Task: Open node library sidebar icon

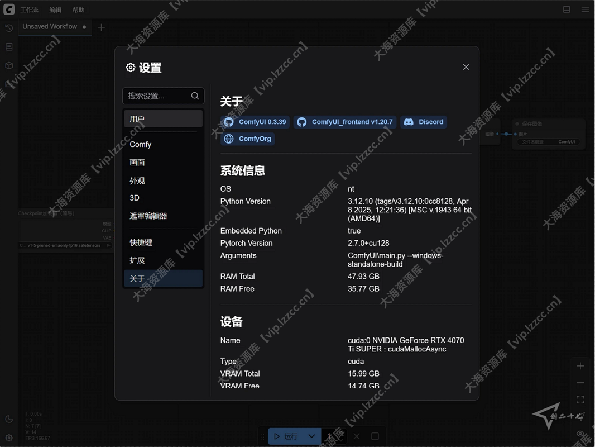Action: tap(9, 47)
